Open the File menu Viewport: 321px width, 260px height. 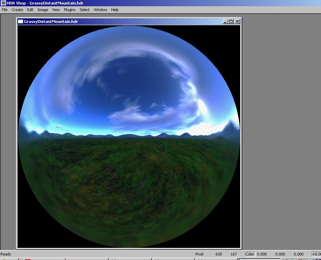5,10
